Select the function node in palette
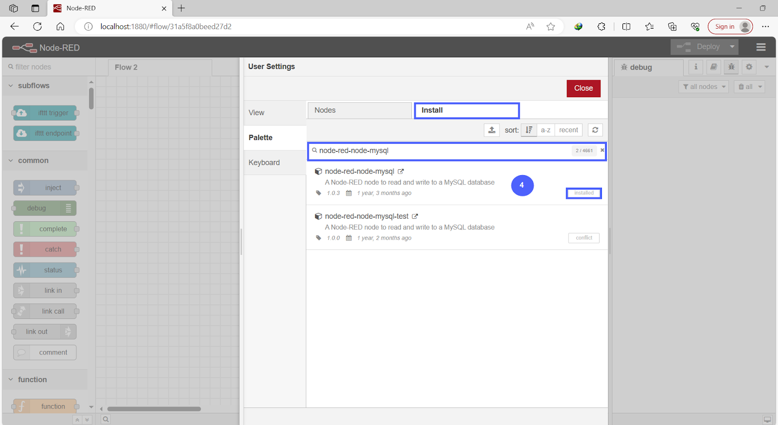Image resolution: width=778 pixels, height=425 pixels. (45, 406)
